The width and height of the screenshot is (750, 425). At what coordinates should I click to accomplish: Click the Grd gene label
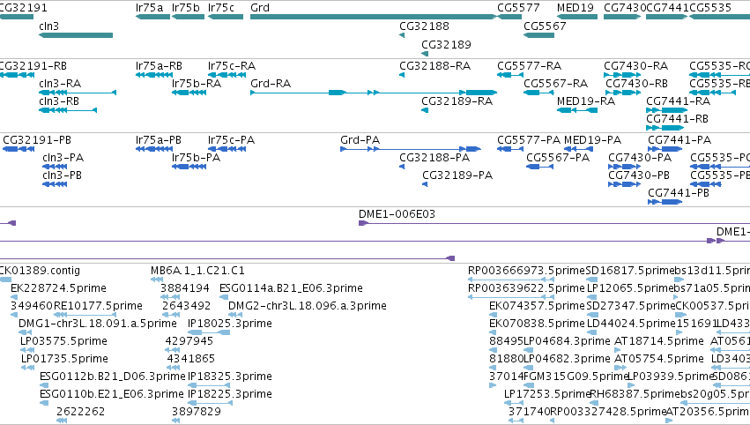[260, 8]
